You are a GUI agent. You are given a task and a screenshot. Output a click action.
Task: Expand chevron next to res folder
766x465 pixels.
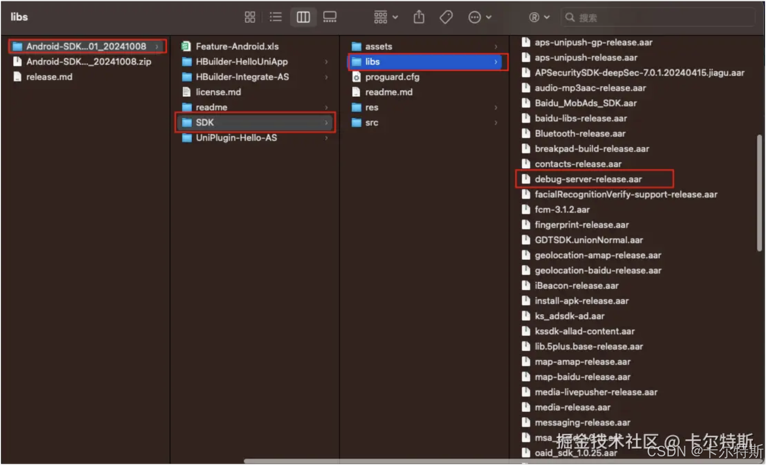[x=496, y=107]
